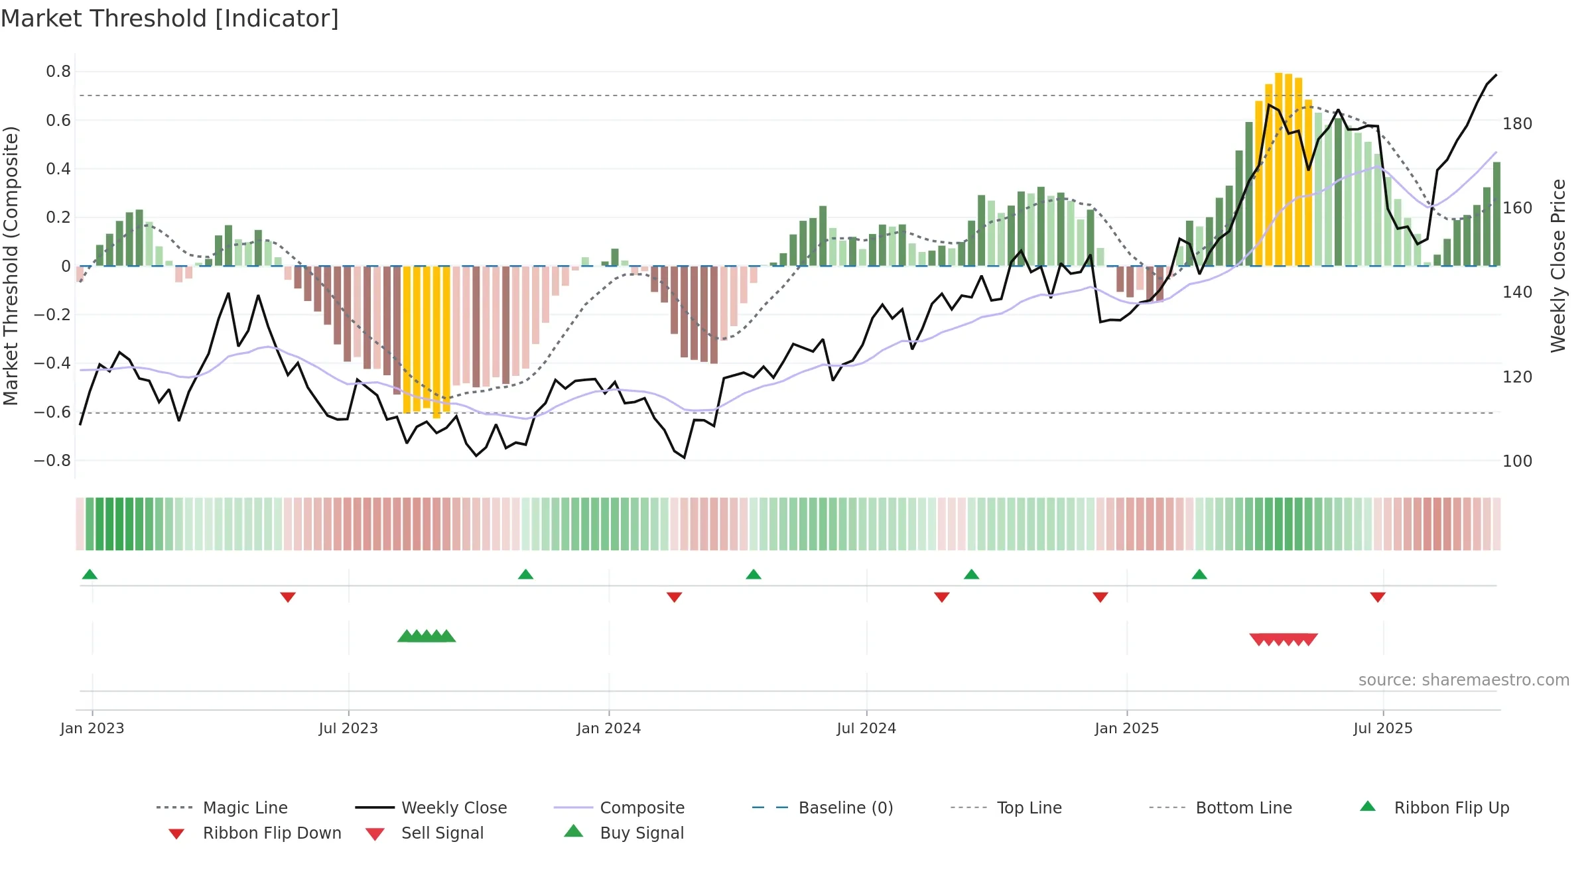Click the 140 price tick label
1592x895 pixels.
pos(1518,292)
